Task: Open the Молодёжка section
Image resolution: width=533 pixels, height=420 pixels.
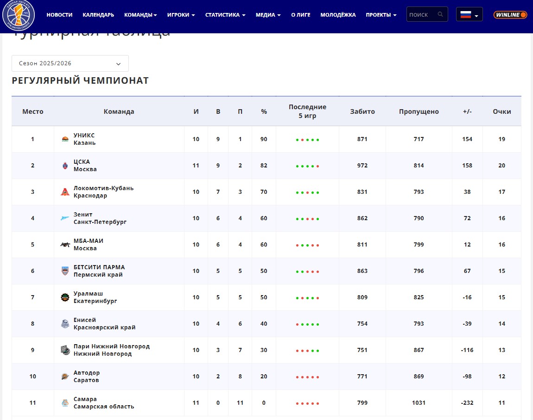Action: point(338,15)
